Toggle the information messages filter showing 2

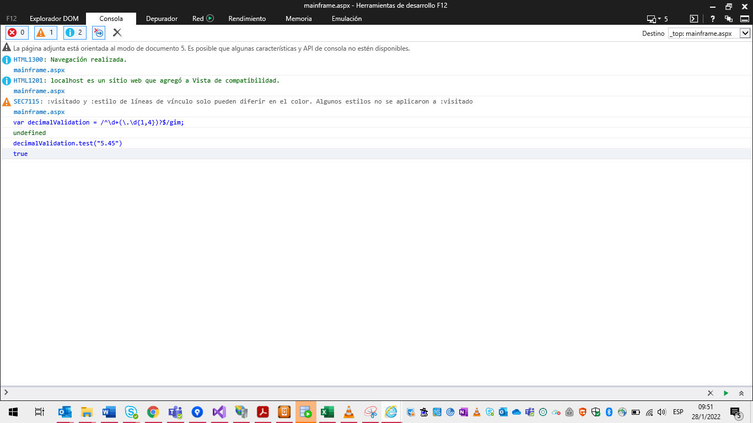75,32
